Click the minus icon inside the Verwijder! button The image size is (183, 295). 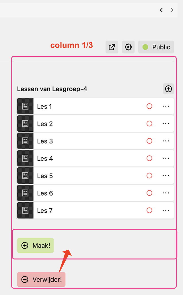tap(25, 279)
